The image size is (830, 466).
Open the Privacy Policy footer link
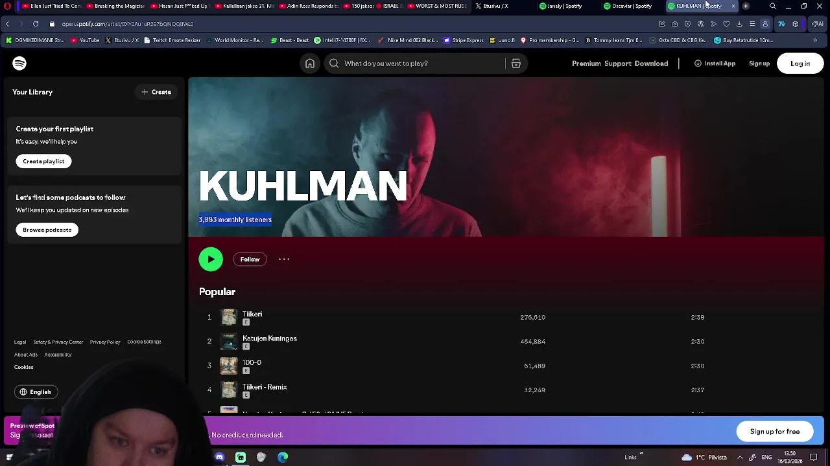105,342
